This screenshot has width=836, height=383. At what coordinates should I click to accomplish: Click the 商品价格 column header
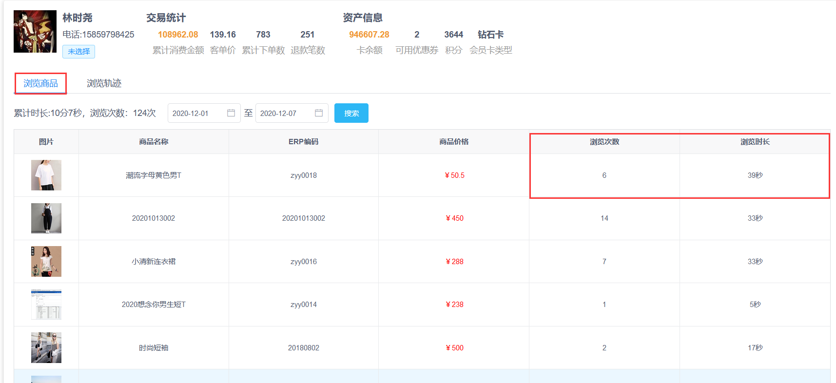point(454,142)
